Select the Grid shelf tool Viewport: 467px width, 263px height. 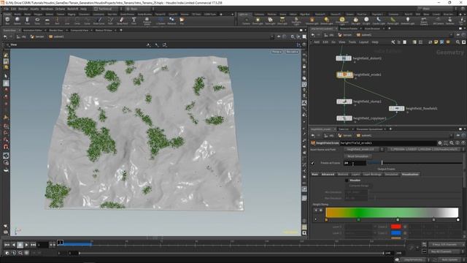(x=47, y=20)
